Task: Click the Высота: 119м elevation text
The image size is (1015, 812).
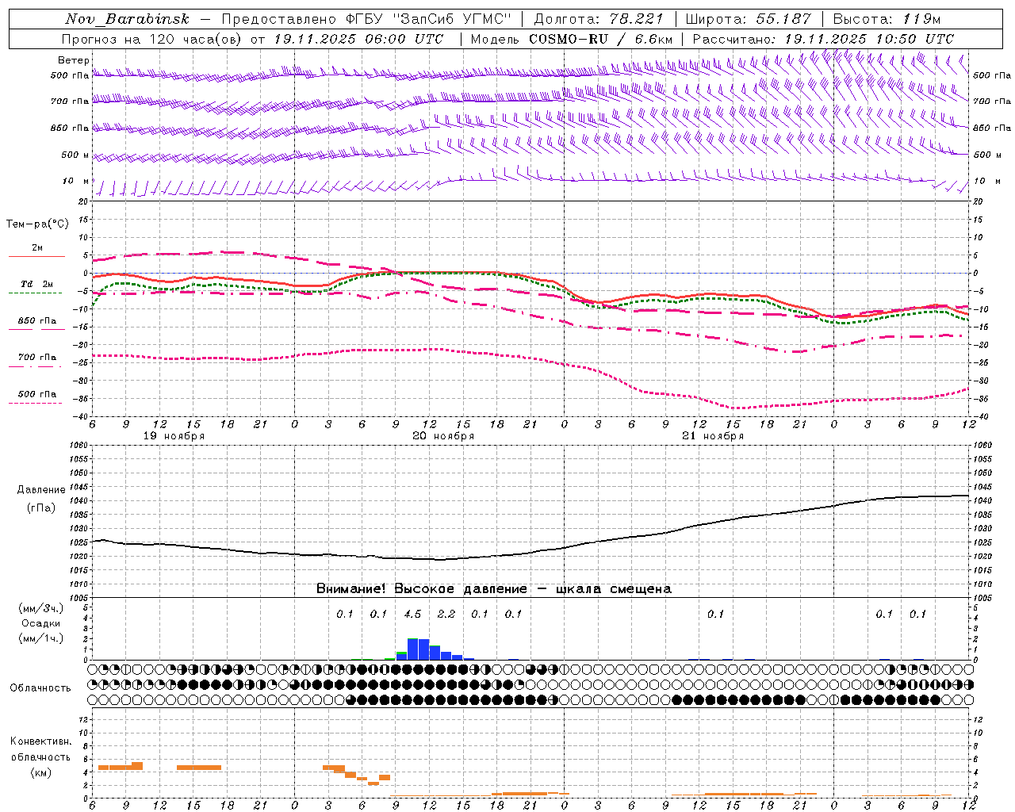Action: (x=887, y=19)
